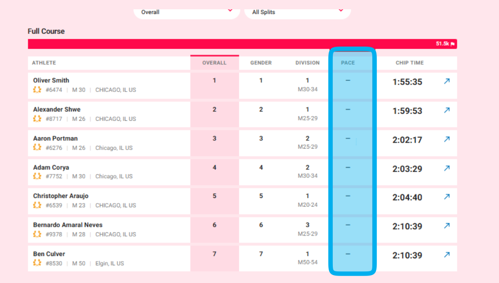Click laurel badge next to Oliver Smith
The height and width of the screenshot is (283, 499).
tap(37, 90)
